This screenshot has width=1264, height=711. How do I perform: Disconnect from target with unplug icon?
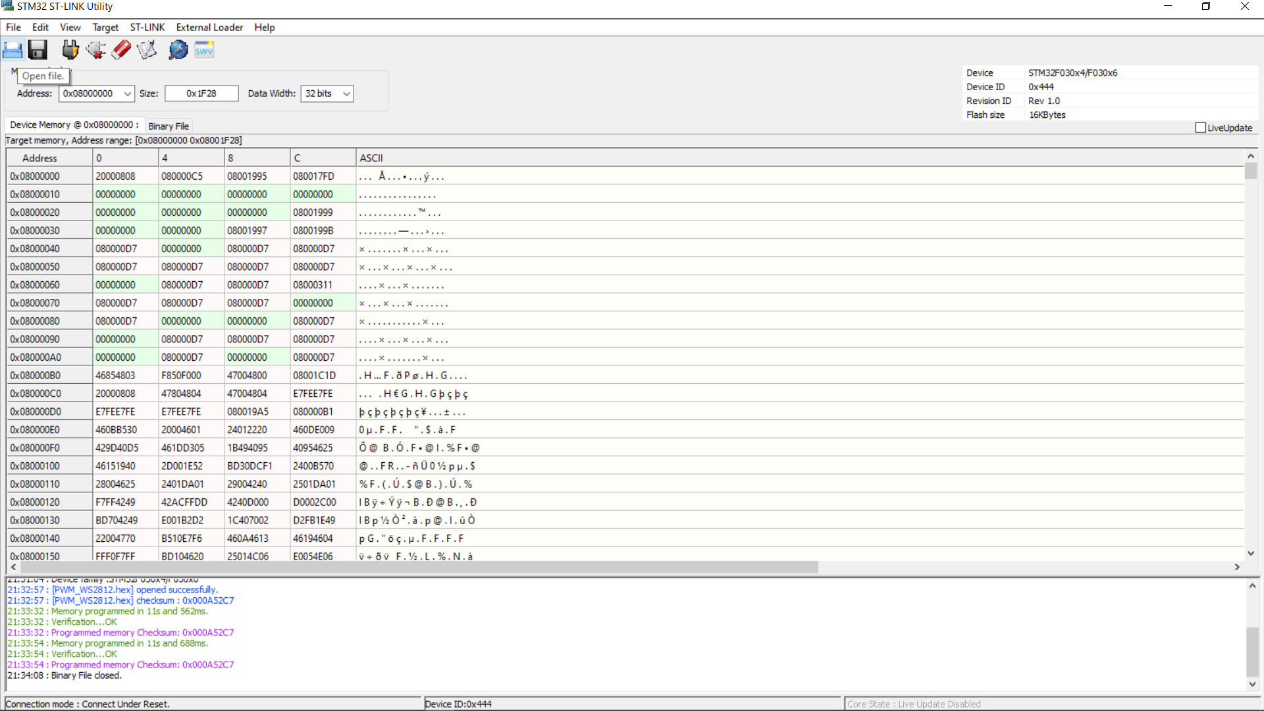click(96, 50)
